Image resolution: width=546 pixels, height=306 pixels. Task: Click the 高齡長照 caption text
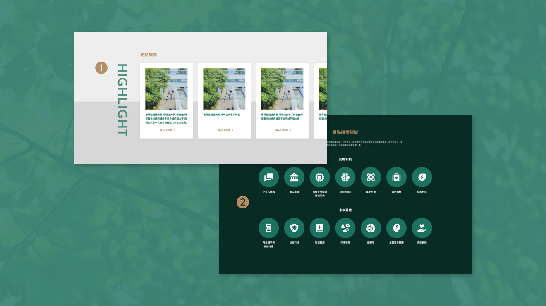[422, 243]
